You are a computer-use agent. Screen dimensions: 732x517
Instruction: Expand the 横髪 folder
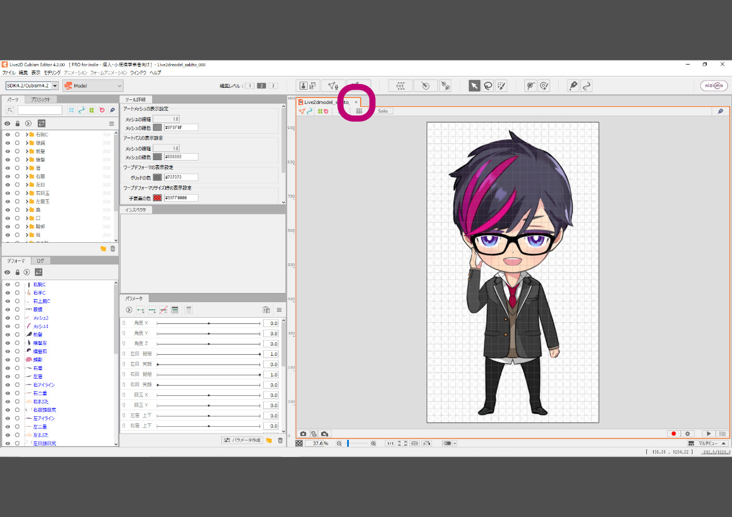(x=27, y=160)
